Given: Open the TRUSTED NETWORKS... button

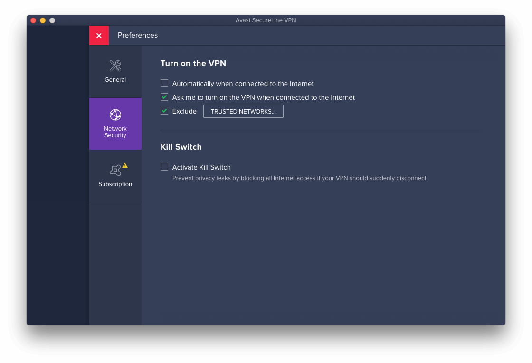Looking at the screenshot, I should tap(243, 111).
